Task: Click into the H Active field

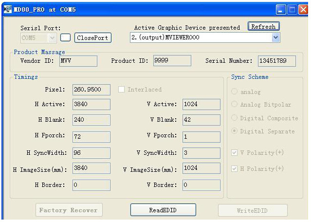Action: (91, 104)
